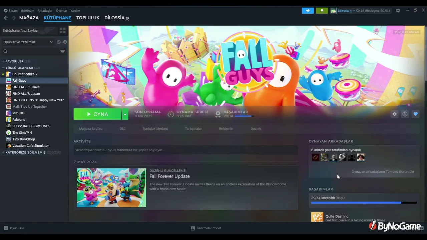Screen dimensions: 427x240
Task: Click the FIND ALL 7: Japan icon
Action: click(9, 94)
